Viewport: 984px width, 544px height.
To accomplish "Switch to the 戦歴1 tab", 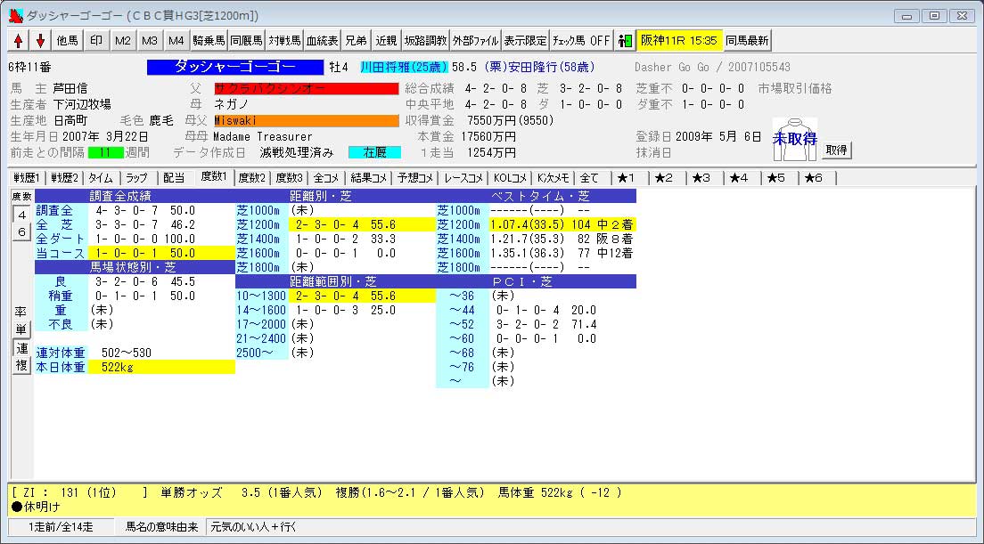I will pos(26,178).
